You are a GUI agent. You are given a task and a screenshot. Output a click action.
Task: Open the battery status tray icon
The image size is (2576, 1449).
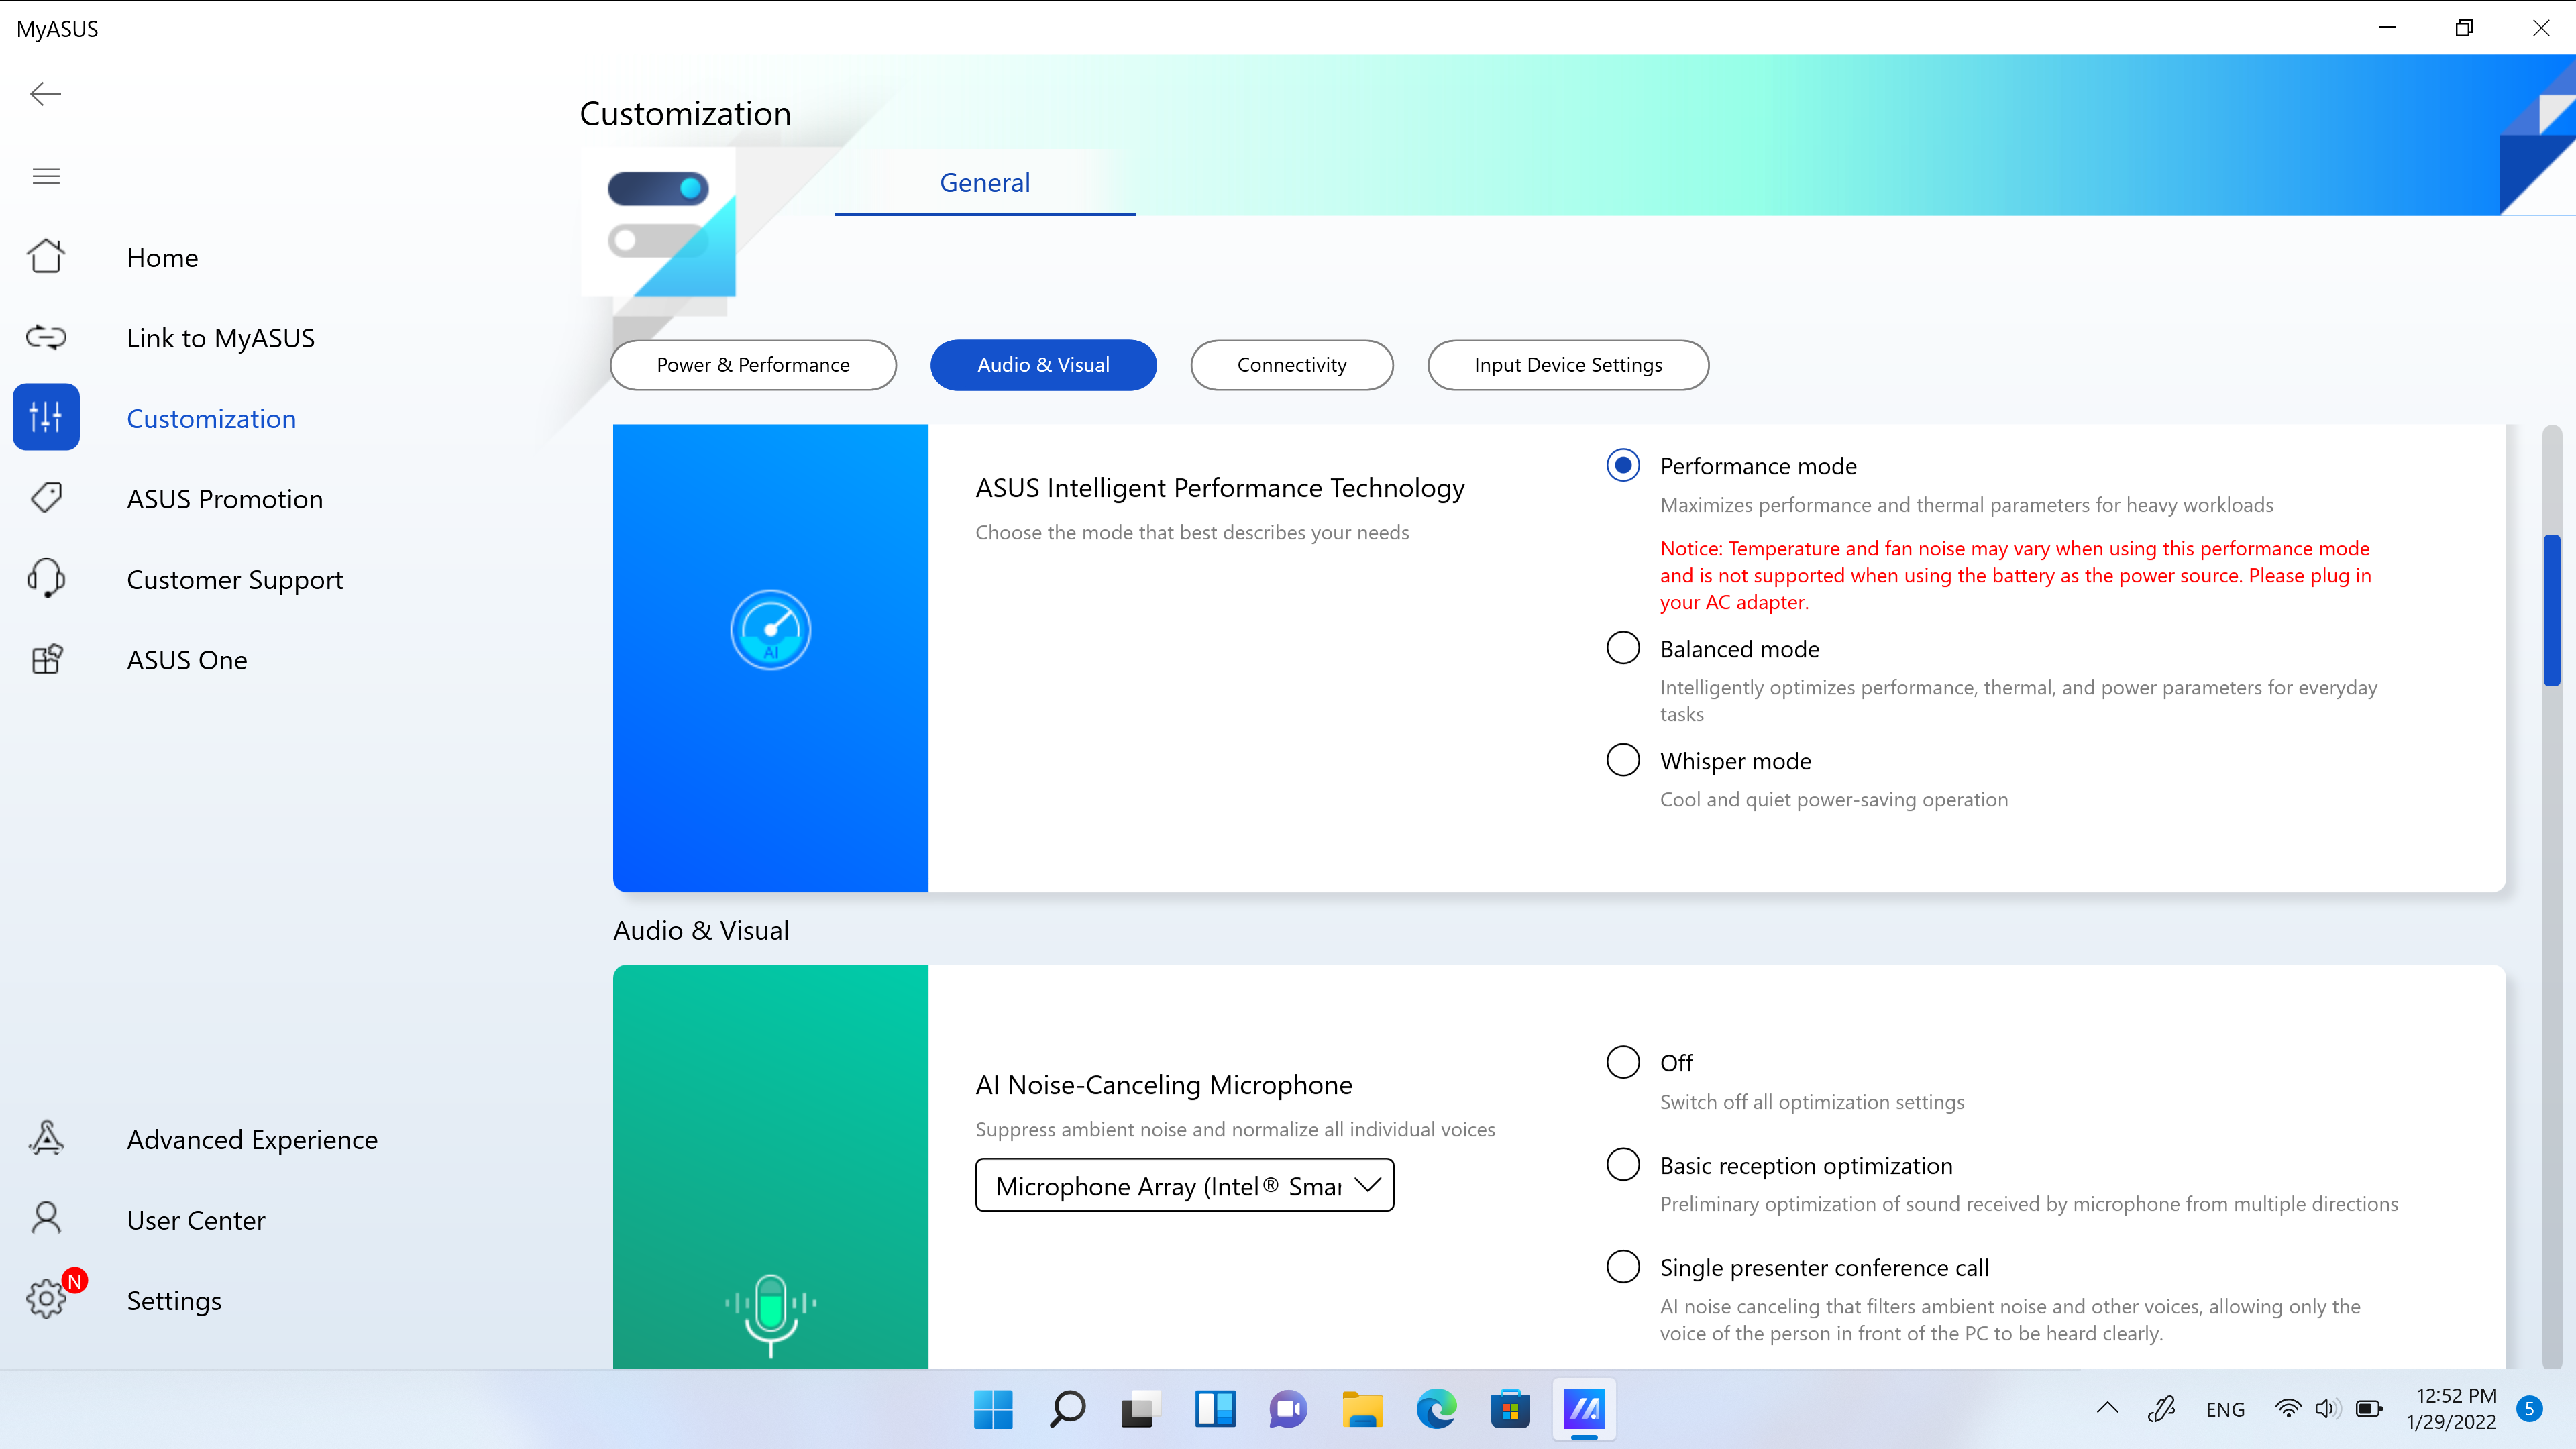coord(2368,1409)
